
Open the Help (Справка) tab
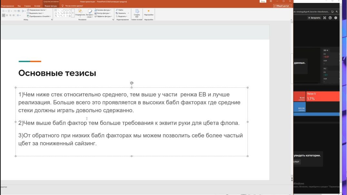point(27,6)
